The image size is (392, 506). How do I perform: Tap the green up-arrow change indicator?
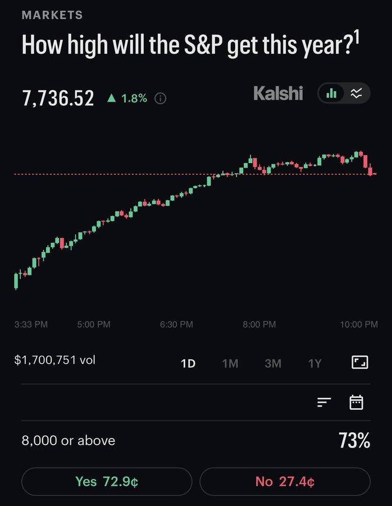point(111,98)
